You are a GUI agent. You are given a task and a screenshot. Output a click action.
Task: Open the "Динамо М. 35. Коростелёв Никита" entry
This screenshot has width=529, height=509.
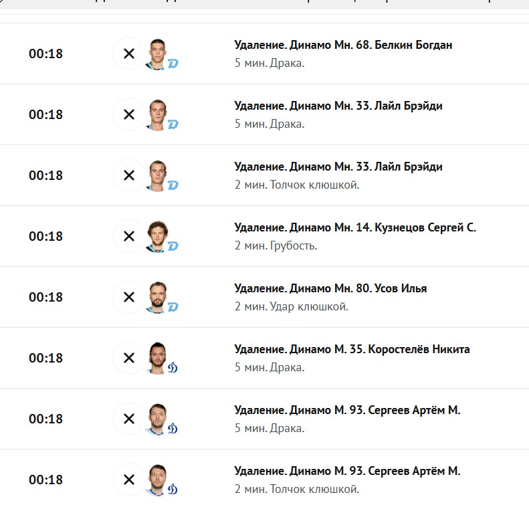coord(380,349)
